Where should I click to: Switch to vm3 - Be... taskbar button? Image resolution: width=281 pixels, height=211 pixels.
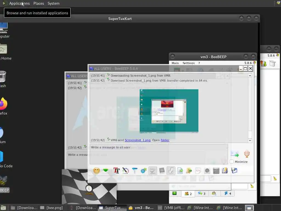(142, 208)
